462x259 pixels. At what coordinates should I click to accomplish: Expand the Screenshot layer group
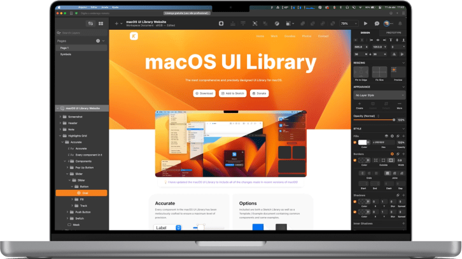(x=60, y=117)
